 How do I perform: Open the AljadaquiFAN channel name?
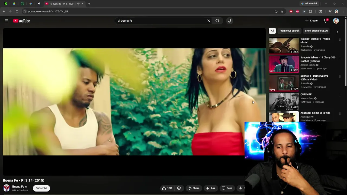pyautogui.click(x=307, y=117)
